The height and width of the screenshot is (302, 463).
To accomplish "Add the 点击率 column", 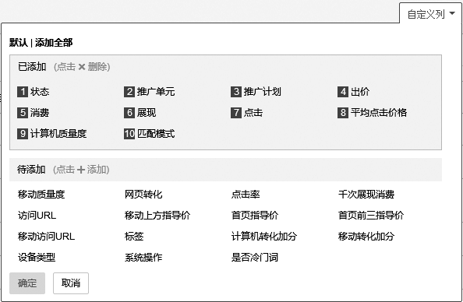I will tap(246, 195).
